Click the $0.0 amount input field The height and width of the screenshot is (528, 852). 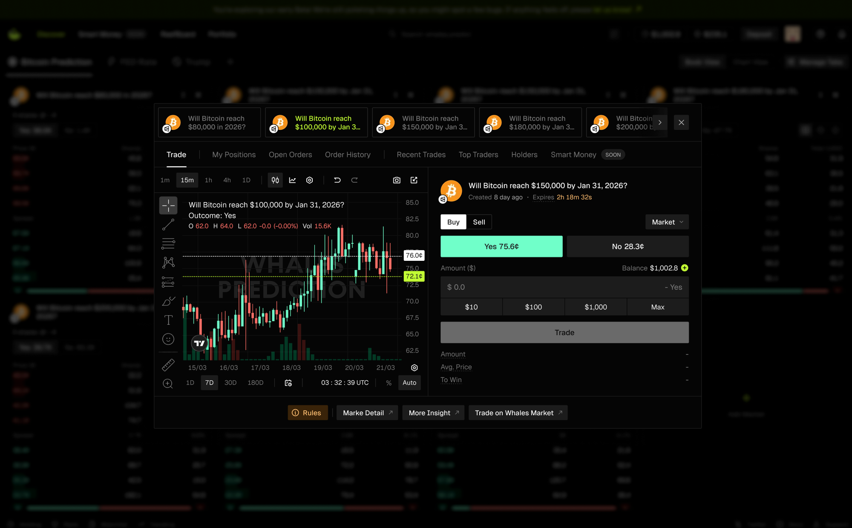point(511,287)
